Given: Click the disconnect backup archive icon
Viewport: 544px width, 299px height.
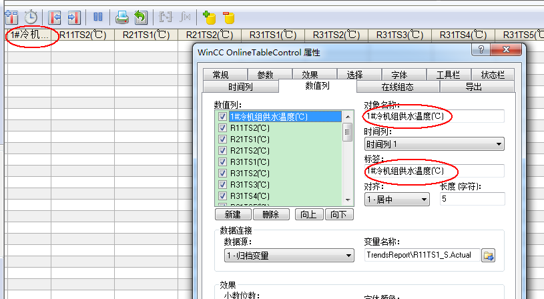Looking at the screenshot, I should (x=228, y=17).
